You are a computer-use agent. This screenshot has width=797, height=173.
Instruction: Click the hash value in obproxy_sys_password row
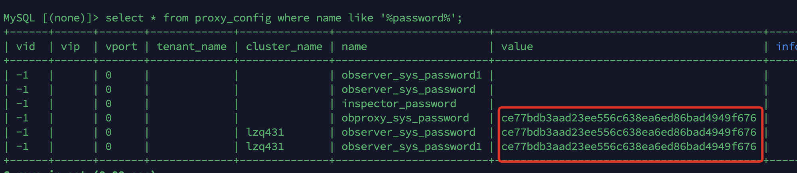[x=629, y=118]
